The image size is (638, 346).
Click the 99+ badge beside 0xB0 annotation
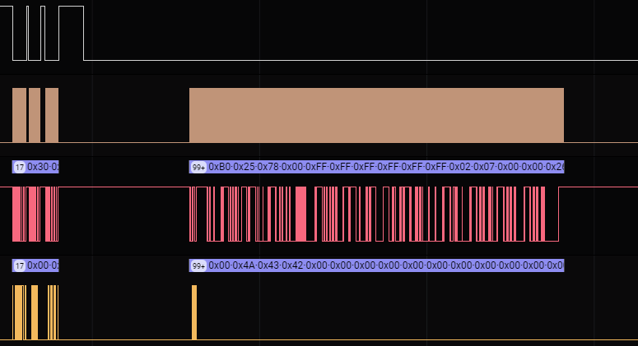point(198,167)
